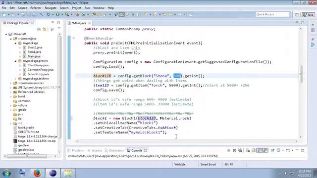Expand the JRE System Library node
The width and height of the screenshot is (317, 178).
click(11, 88)
